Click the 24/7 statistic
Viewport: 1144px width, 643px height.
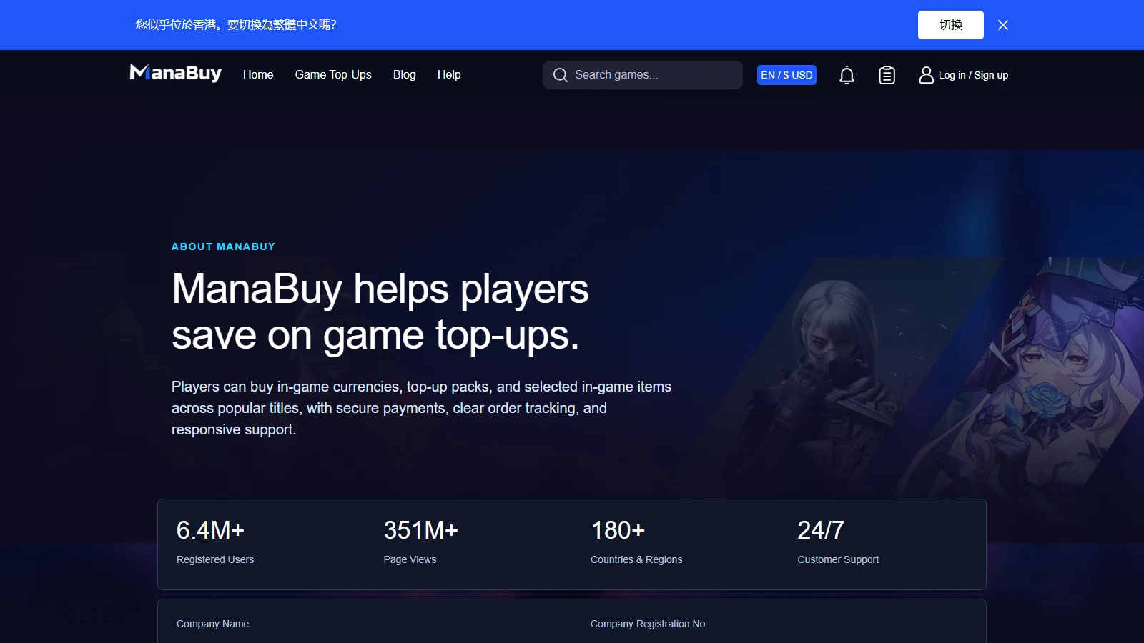click(821, 530)
